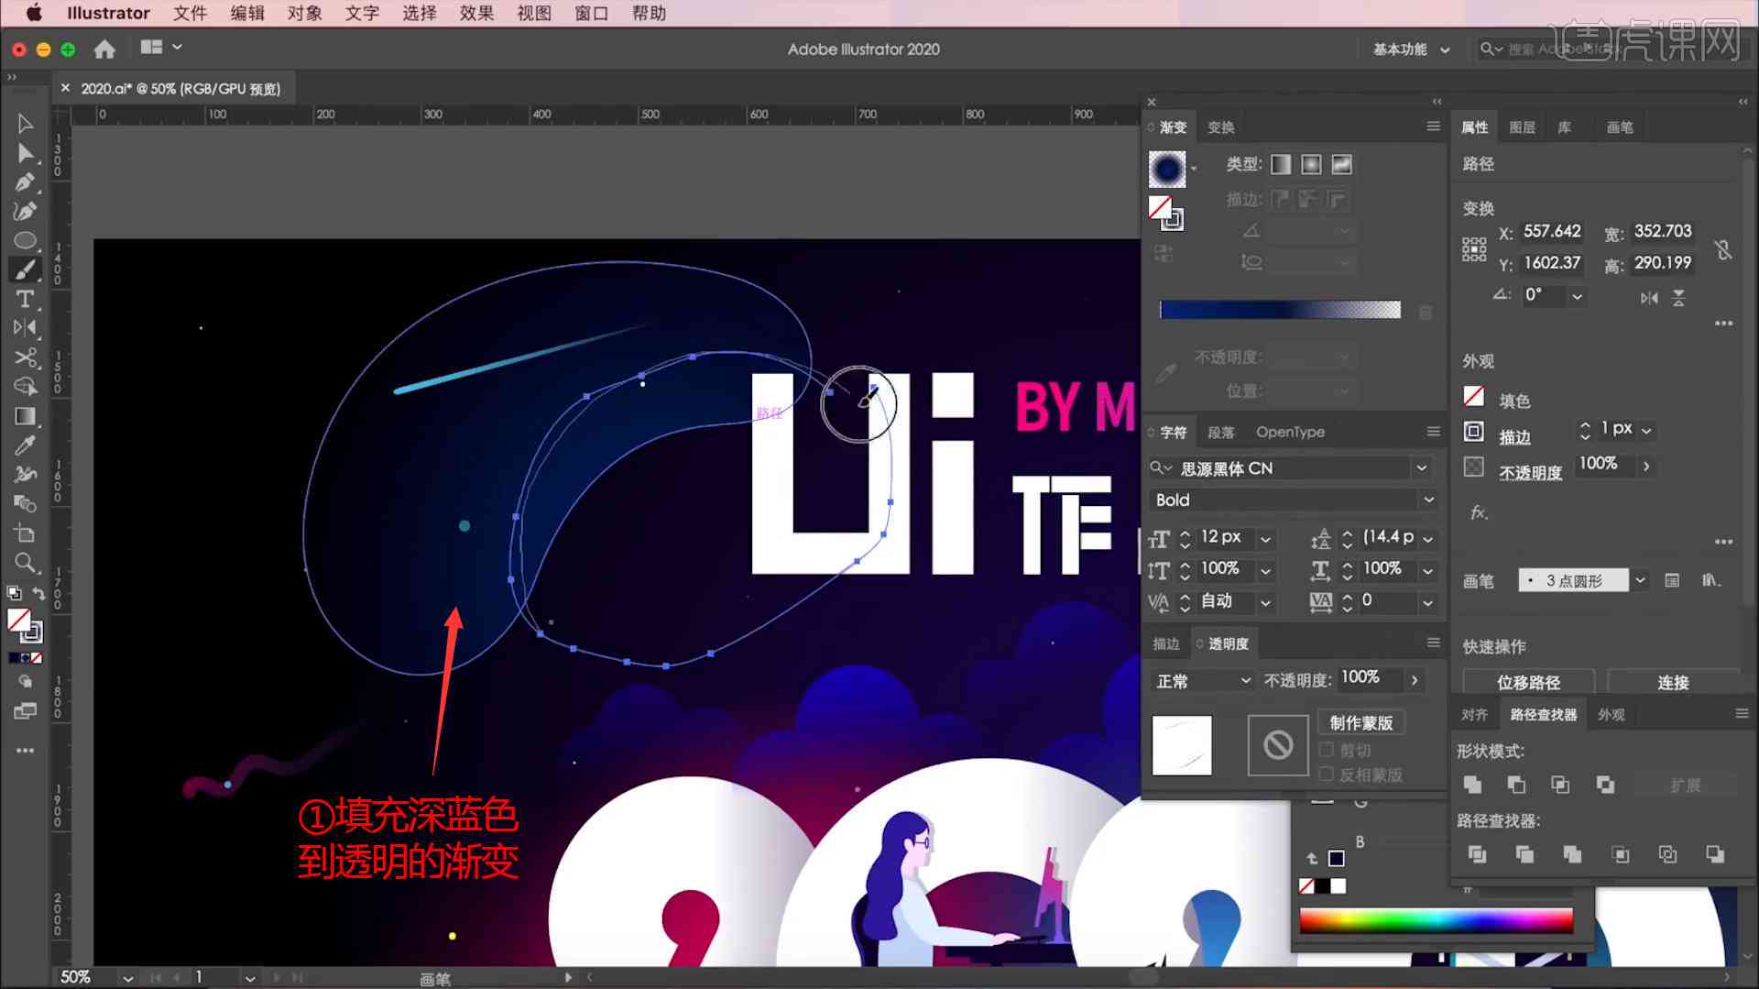
Task: Open the 正常 blending mode dropdown
Action: tap(1203, 681)
